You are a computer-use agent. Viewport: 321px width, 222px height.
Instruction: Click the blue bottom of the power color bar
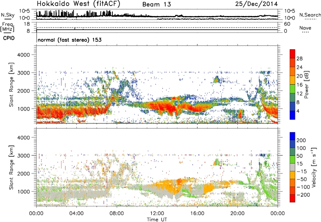click(293, 115)
